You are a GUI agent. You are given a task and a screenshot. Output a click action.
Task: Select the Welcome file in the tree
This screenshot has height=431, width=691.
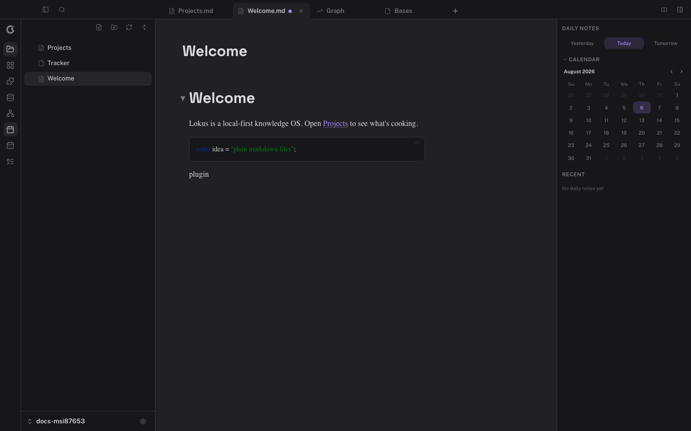[88, 79]
